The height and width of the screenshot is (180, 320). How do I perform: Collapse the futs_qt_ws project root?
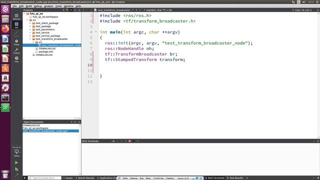tap(24, 13)
